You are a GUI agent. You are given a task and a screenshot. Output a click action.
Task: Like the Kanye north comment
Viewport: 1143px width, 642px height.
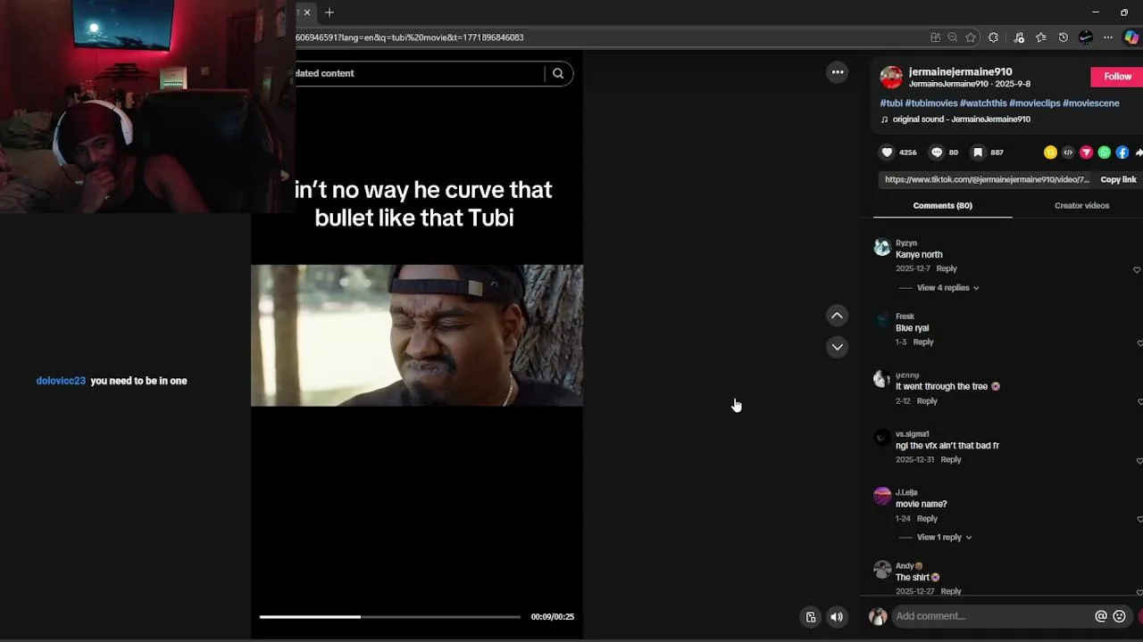[1138, 269]
